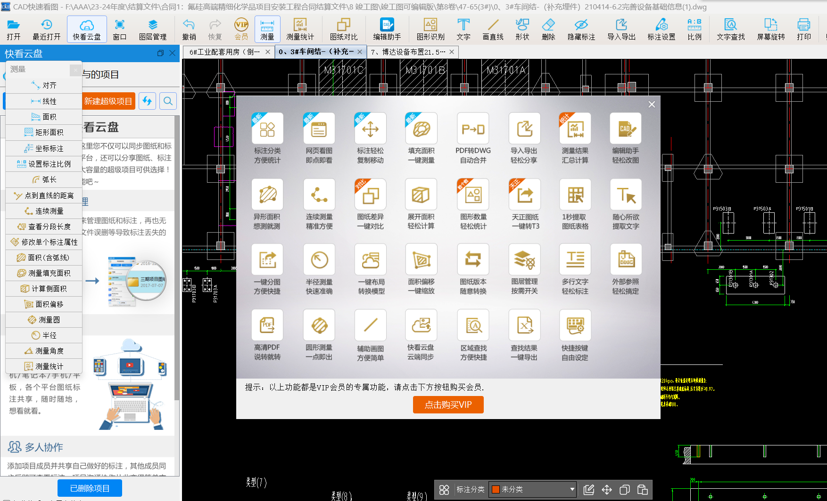Screen dimensions: 827x501
Task: Open the 编辑助手 tool
Action: point(387,29)
